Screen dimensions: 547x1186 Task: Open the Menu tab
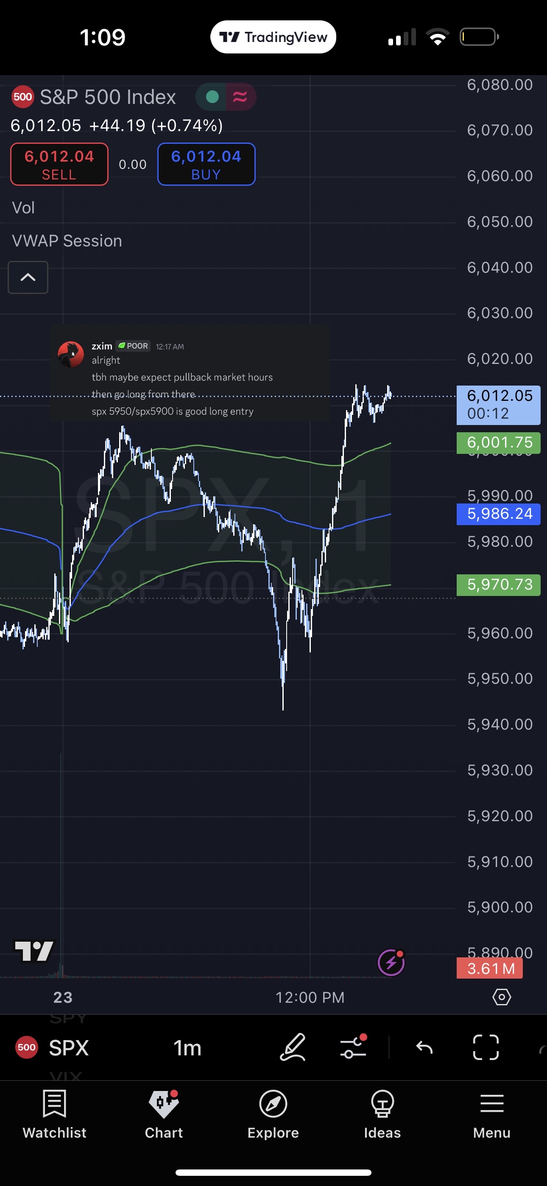[492, 1114]
